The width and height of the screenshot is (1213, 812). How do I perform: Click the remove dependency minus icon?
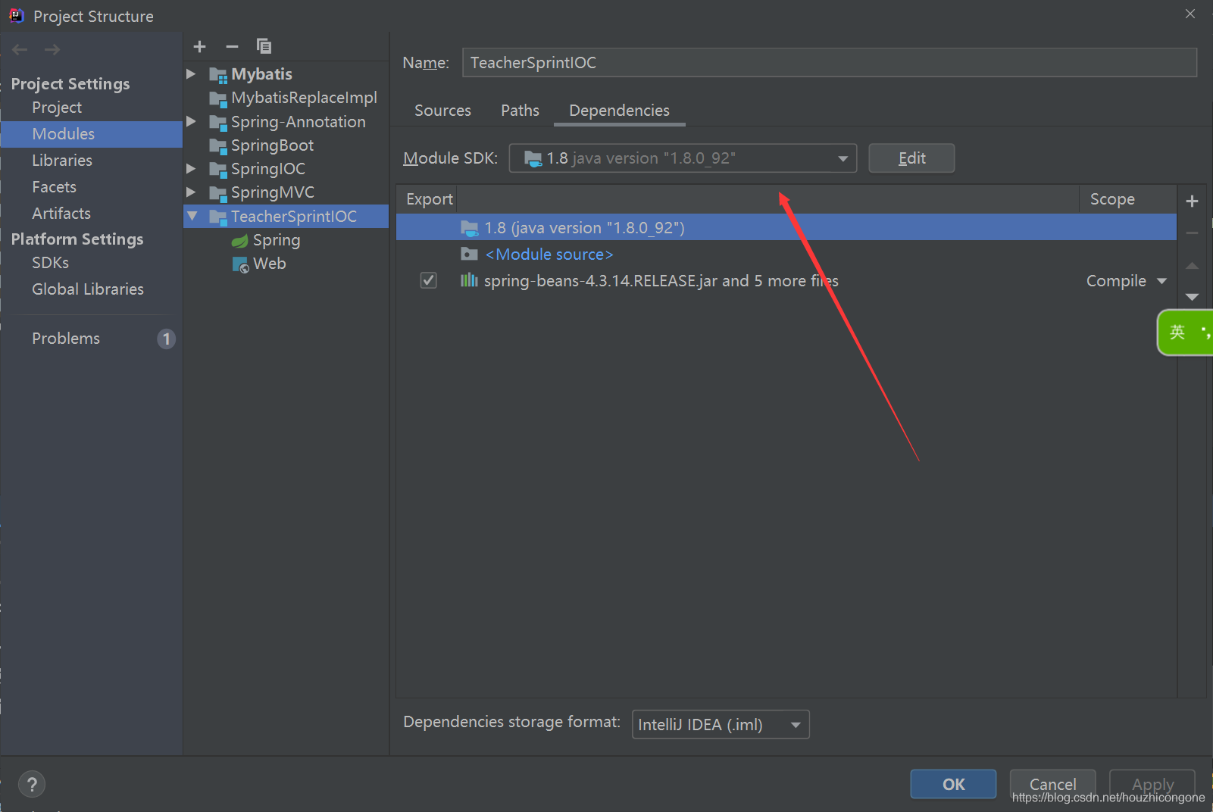pyautogui.click(x=1192, y=233)
